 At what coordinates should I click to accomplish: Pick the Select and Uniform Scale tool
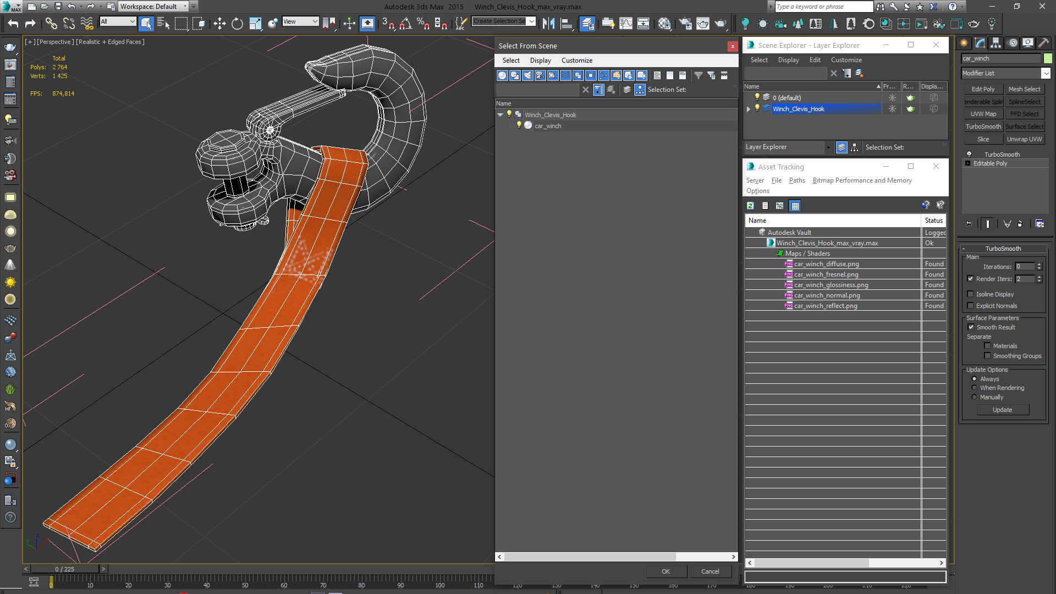coord(255,23)
